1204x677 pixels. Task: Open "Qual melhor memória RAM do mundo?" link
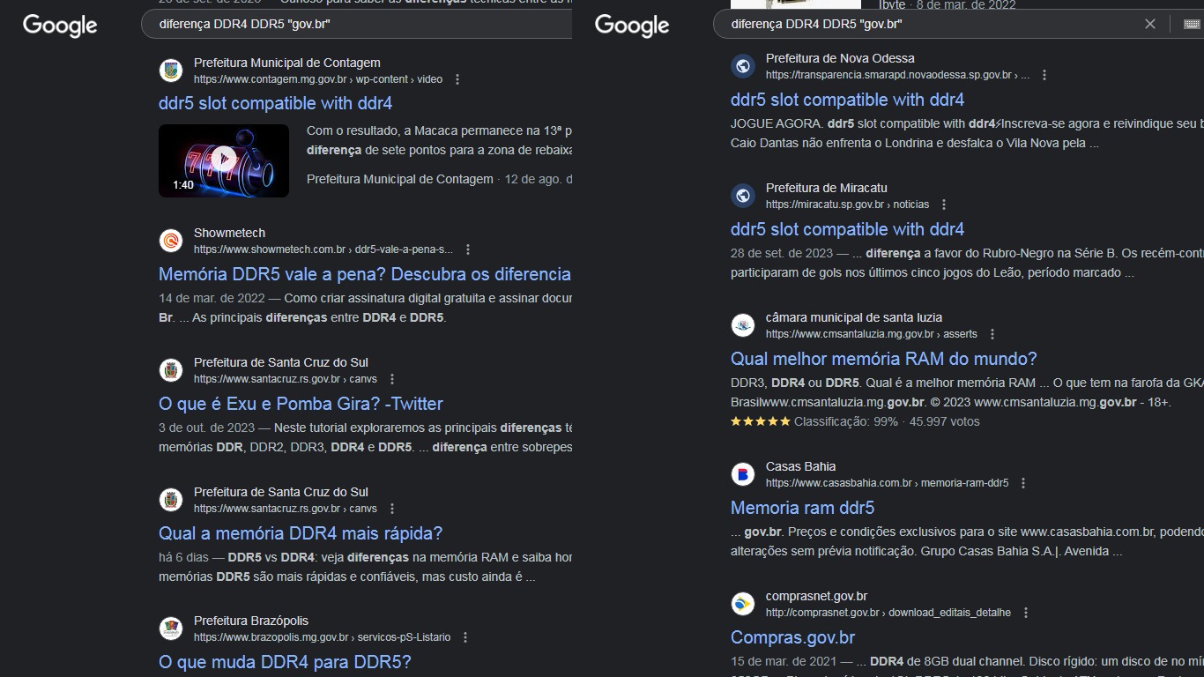[883, 359]
